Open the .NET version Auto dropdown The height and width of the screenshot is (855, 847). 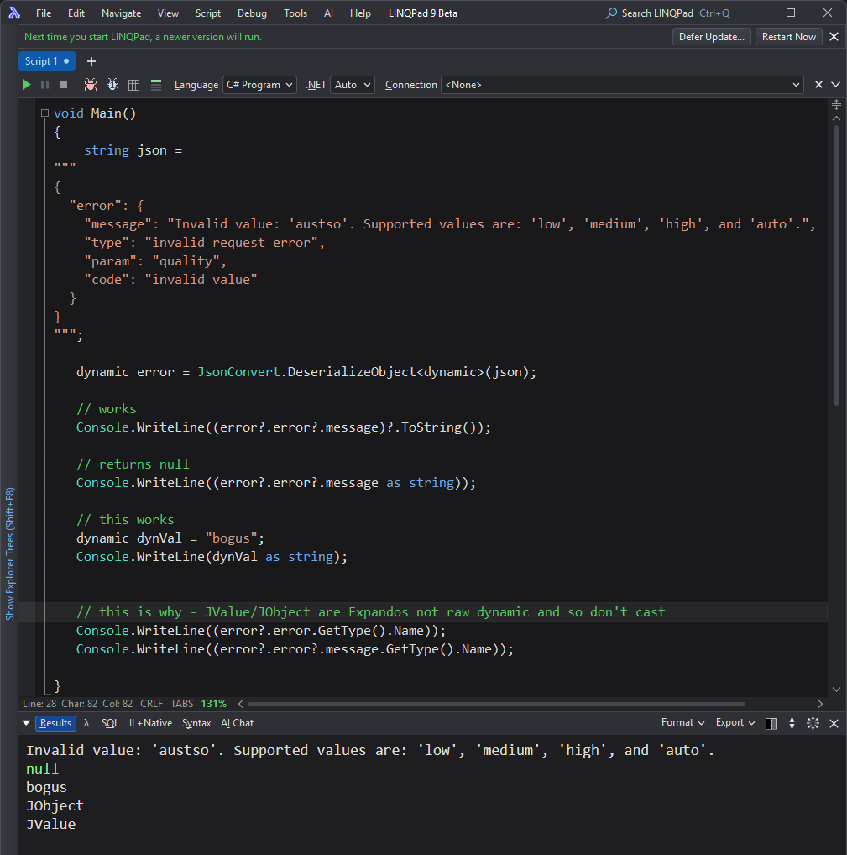pyautogui.click(x=352, y=85)
